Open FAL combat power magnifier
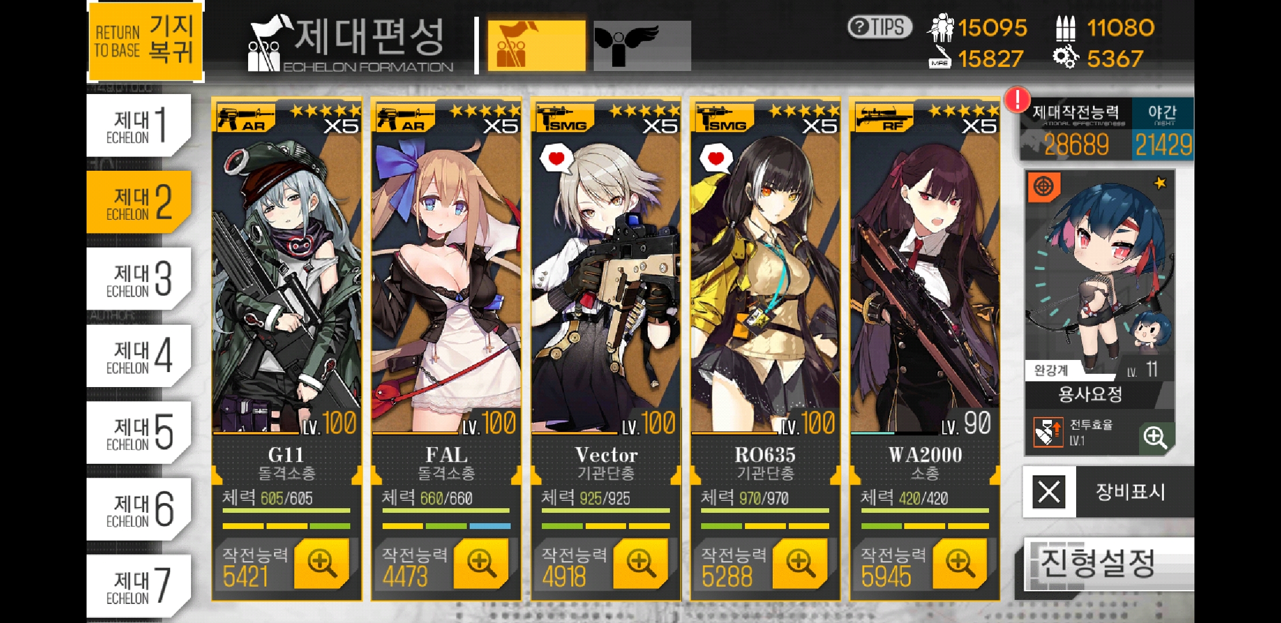This screenshot has width=1281, height=623. tap(481, 563)
